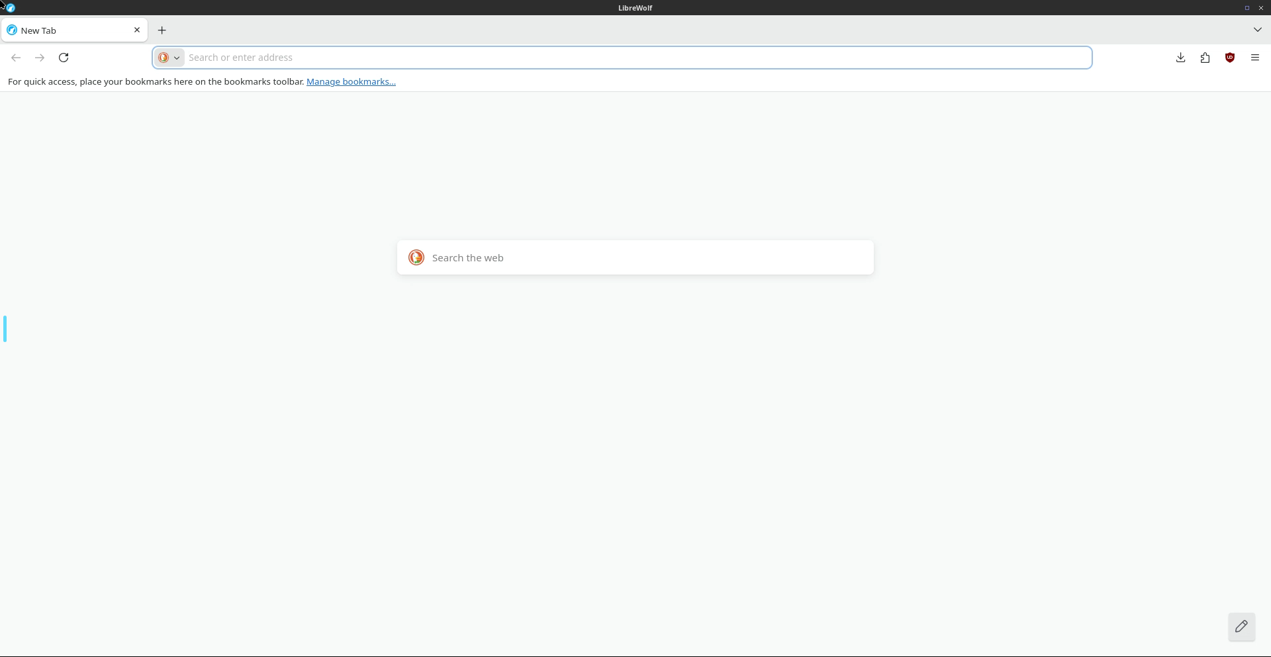Expand the list all tabs chevron
1271x657 pixels.
pyautogui.click(x=1257, y=30)
